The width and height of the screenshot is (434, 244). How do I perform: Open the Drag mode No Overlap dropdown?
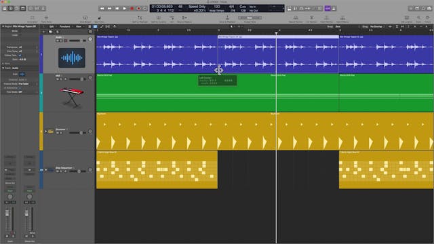(376, 26)
